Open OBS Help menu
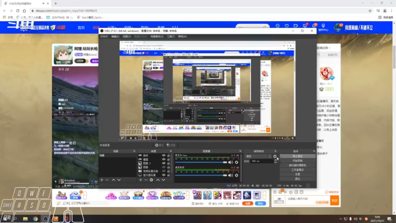 pos(182,36)
